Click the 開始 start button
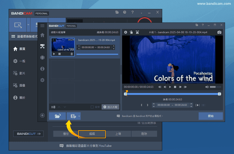The width and height of the screenshot is (234, 154). coord(211,116)
